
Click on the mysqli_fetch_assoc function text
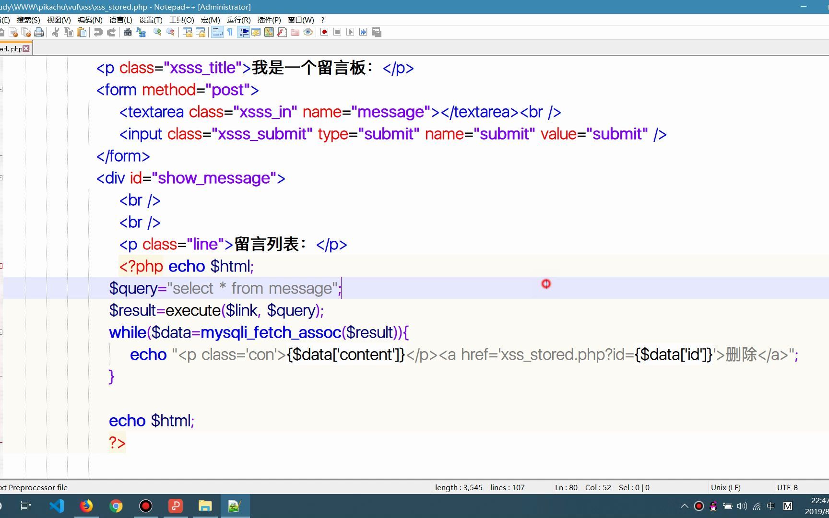click(x=271, y=332)
